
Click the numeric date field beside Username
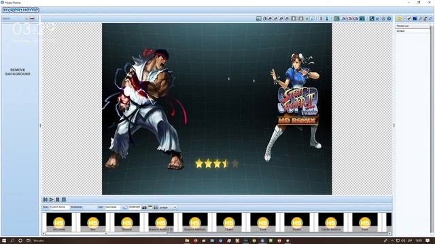(x=135, y=207)
